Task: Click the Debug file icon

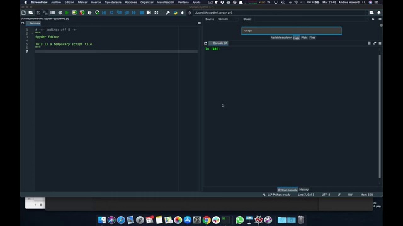Action: tap(104, 13)
